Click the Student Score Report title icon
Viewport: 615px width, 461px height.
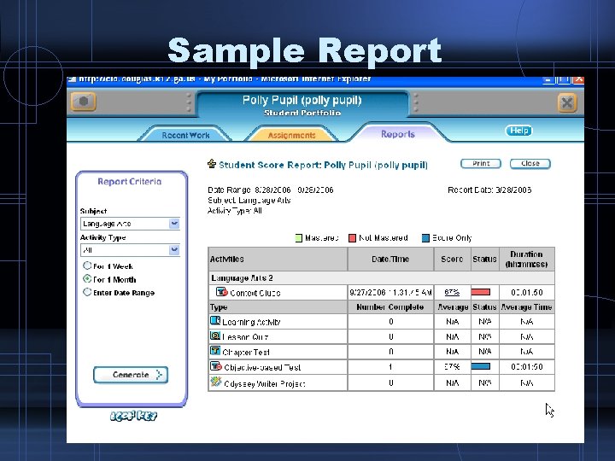(212, 164)
